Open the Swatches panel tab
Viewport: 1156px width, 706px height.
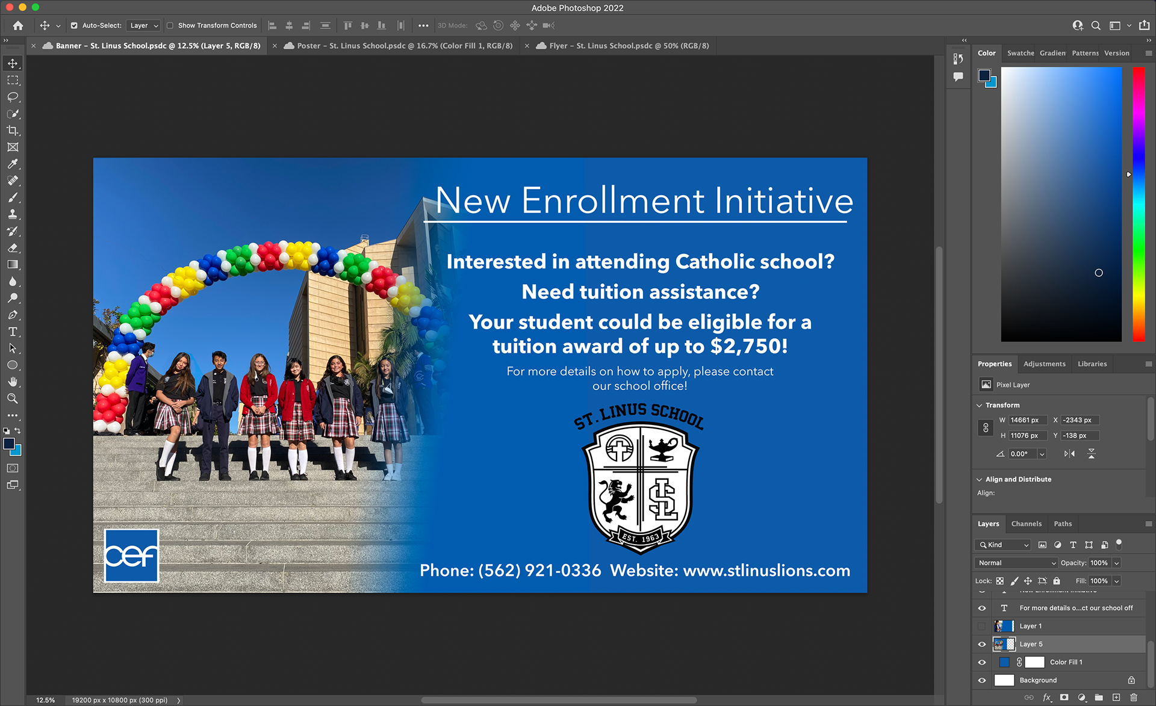pos(1021,53)
